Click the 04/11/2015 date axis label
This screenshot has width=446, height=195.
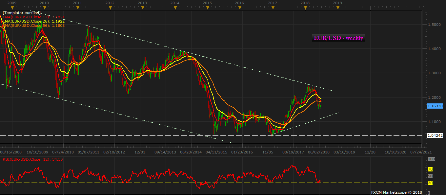(x=216, y=152)
